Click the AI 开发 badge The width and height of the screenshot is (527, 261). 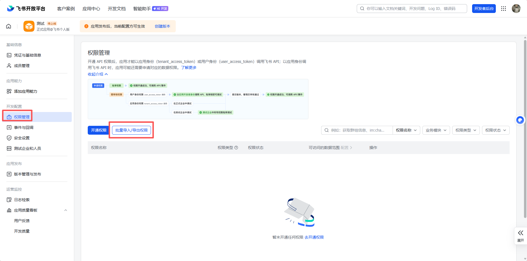coord(160,9)
